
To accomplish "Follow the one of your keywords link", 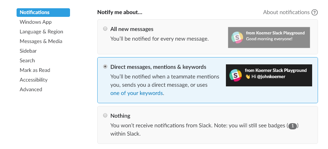I will pyautogui.click(x=137, y=93).
